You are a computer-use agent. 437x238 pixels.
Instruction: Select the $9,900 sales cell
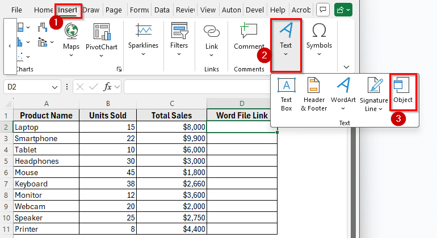(x=171, y=138)
